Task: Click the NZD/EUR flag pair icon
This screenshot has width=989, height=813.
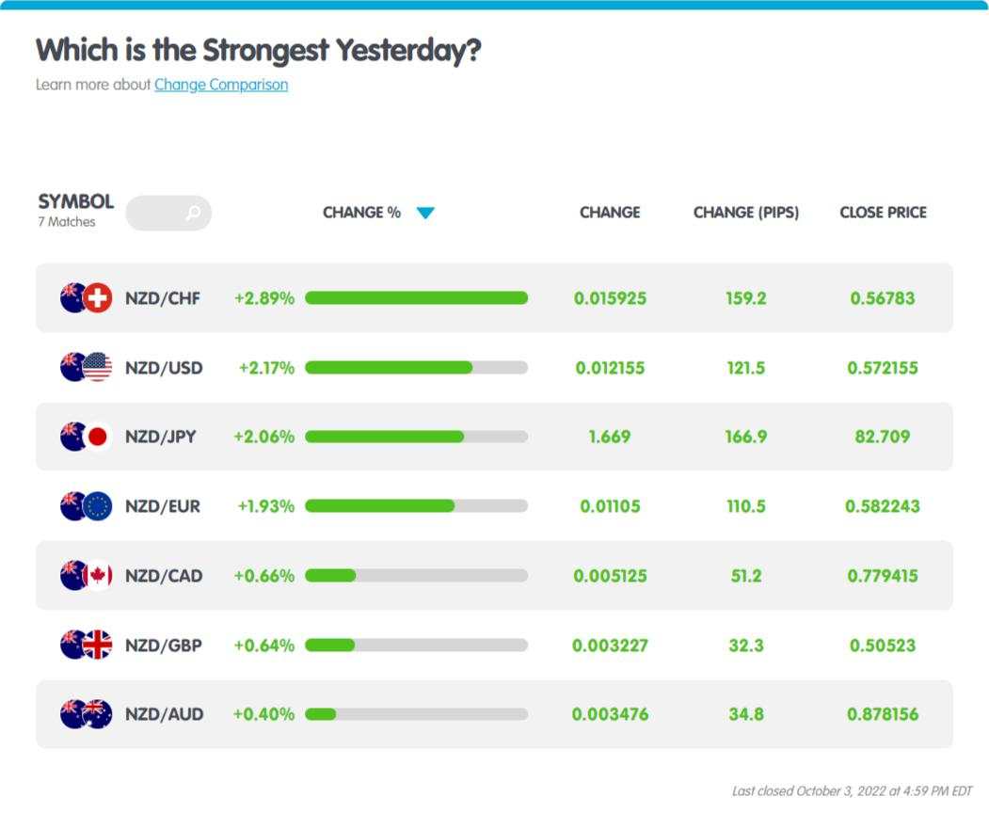Action: pyautogui.click(x=87, y=506)
